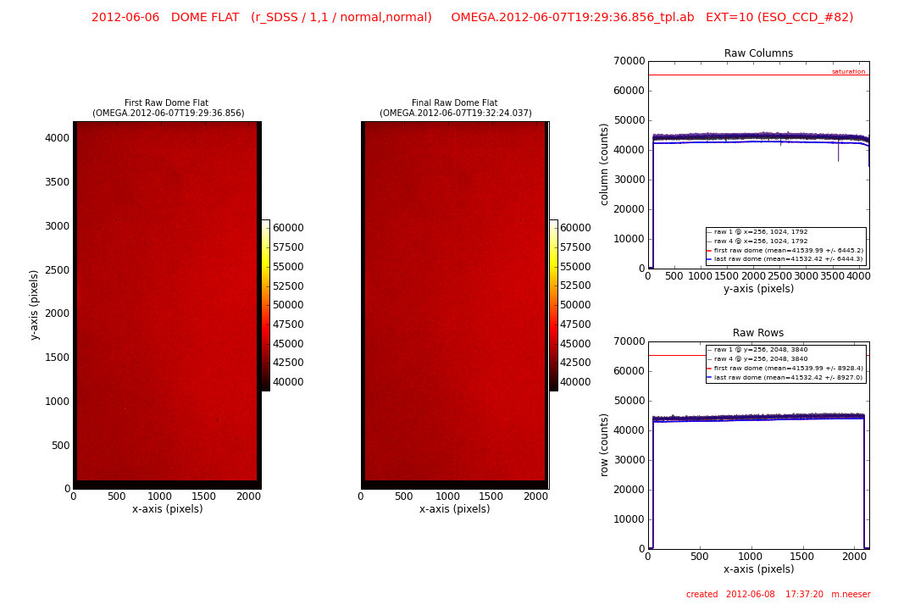
Task: Click the Final Raw Dome Flat image
Action: (455, 305)
